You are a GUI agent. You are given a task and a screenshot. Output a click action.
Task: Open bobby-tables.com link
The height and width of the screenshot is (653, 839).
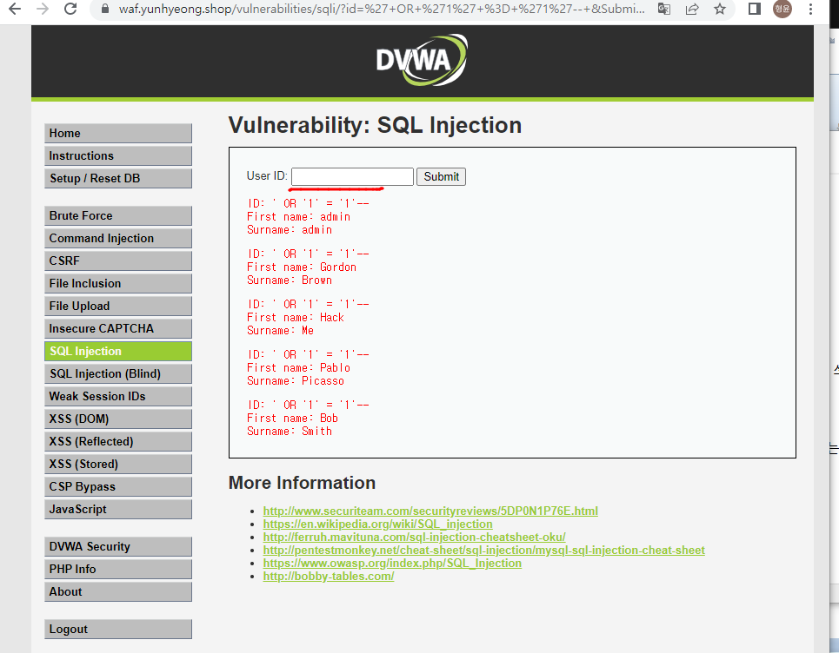coord(329,576)
